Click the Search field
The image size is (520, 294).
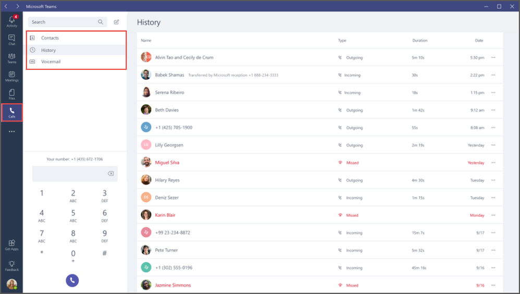[x=67, y=22]
